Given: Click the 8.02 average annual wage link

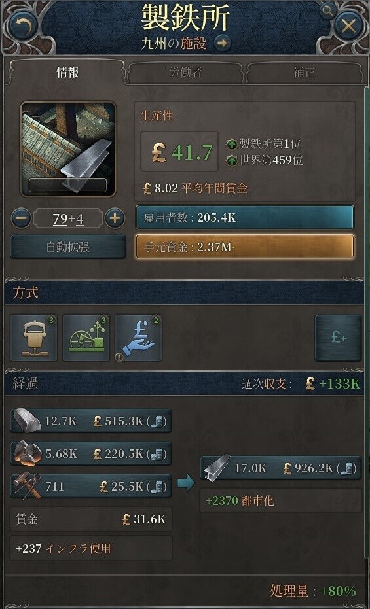Looking at the screenshot, I should 166,189.
